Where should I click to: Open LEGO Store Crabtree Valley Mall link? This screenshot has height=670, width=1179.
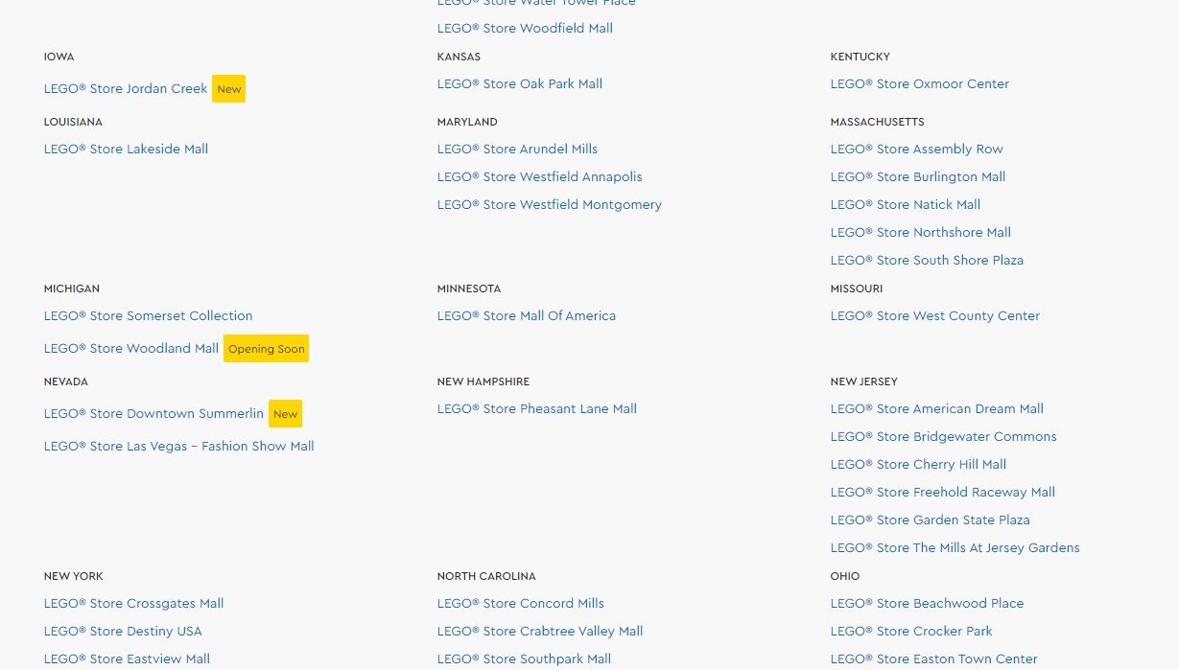coord(540,631)
